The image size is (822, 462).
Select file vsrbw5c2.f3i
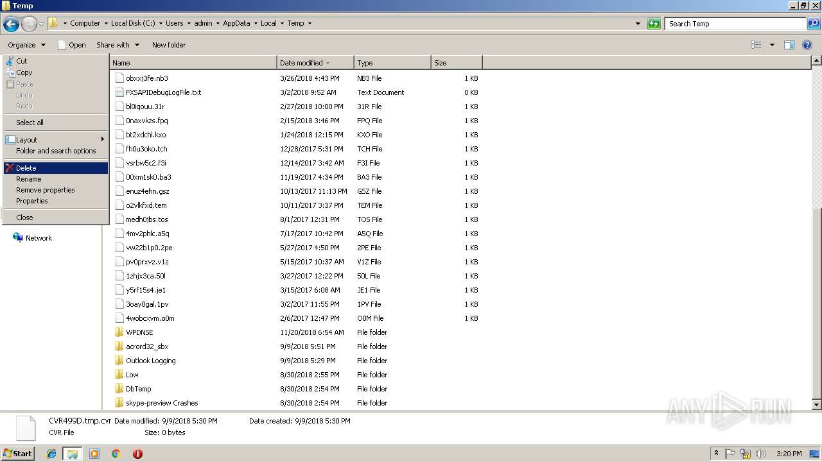point(146,163)
